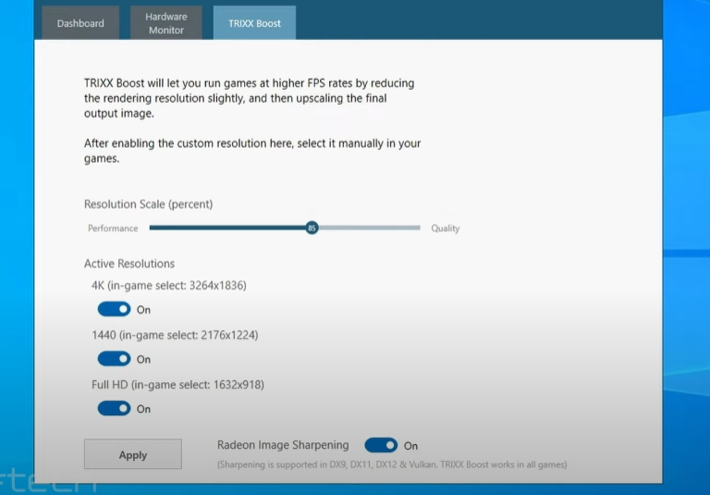Image resolution: width=710 pixels, height=495 pixels.
Task: Click the Radeon Image Sharpening label
Action: tap(283, 445)
